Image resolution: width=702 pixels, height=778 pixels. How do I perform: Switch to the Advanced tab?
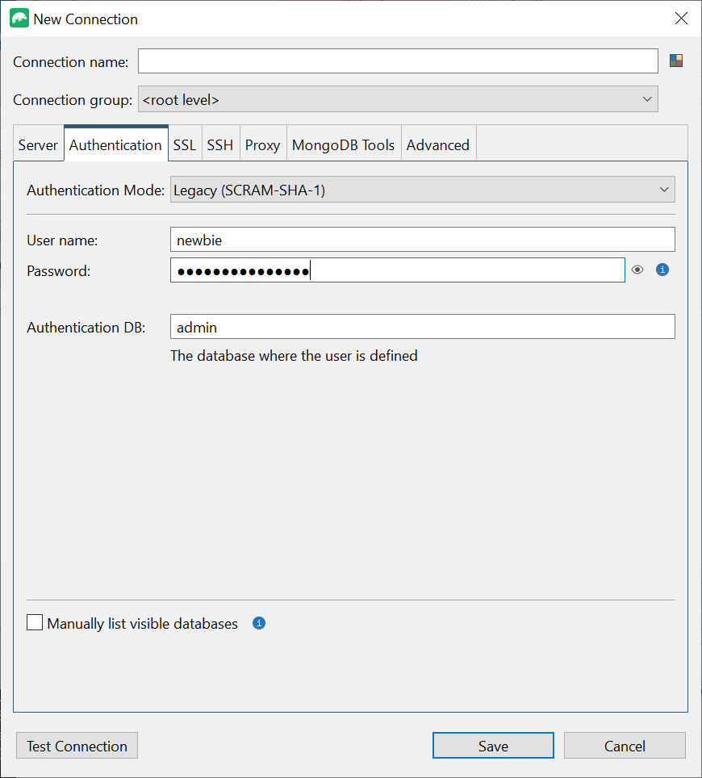(x=438, y=144)
